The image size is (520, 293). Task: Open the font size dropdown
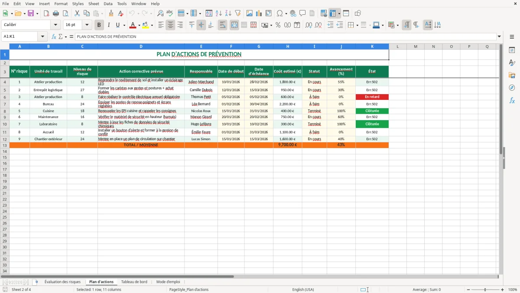click(87, 25)
